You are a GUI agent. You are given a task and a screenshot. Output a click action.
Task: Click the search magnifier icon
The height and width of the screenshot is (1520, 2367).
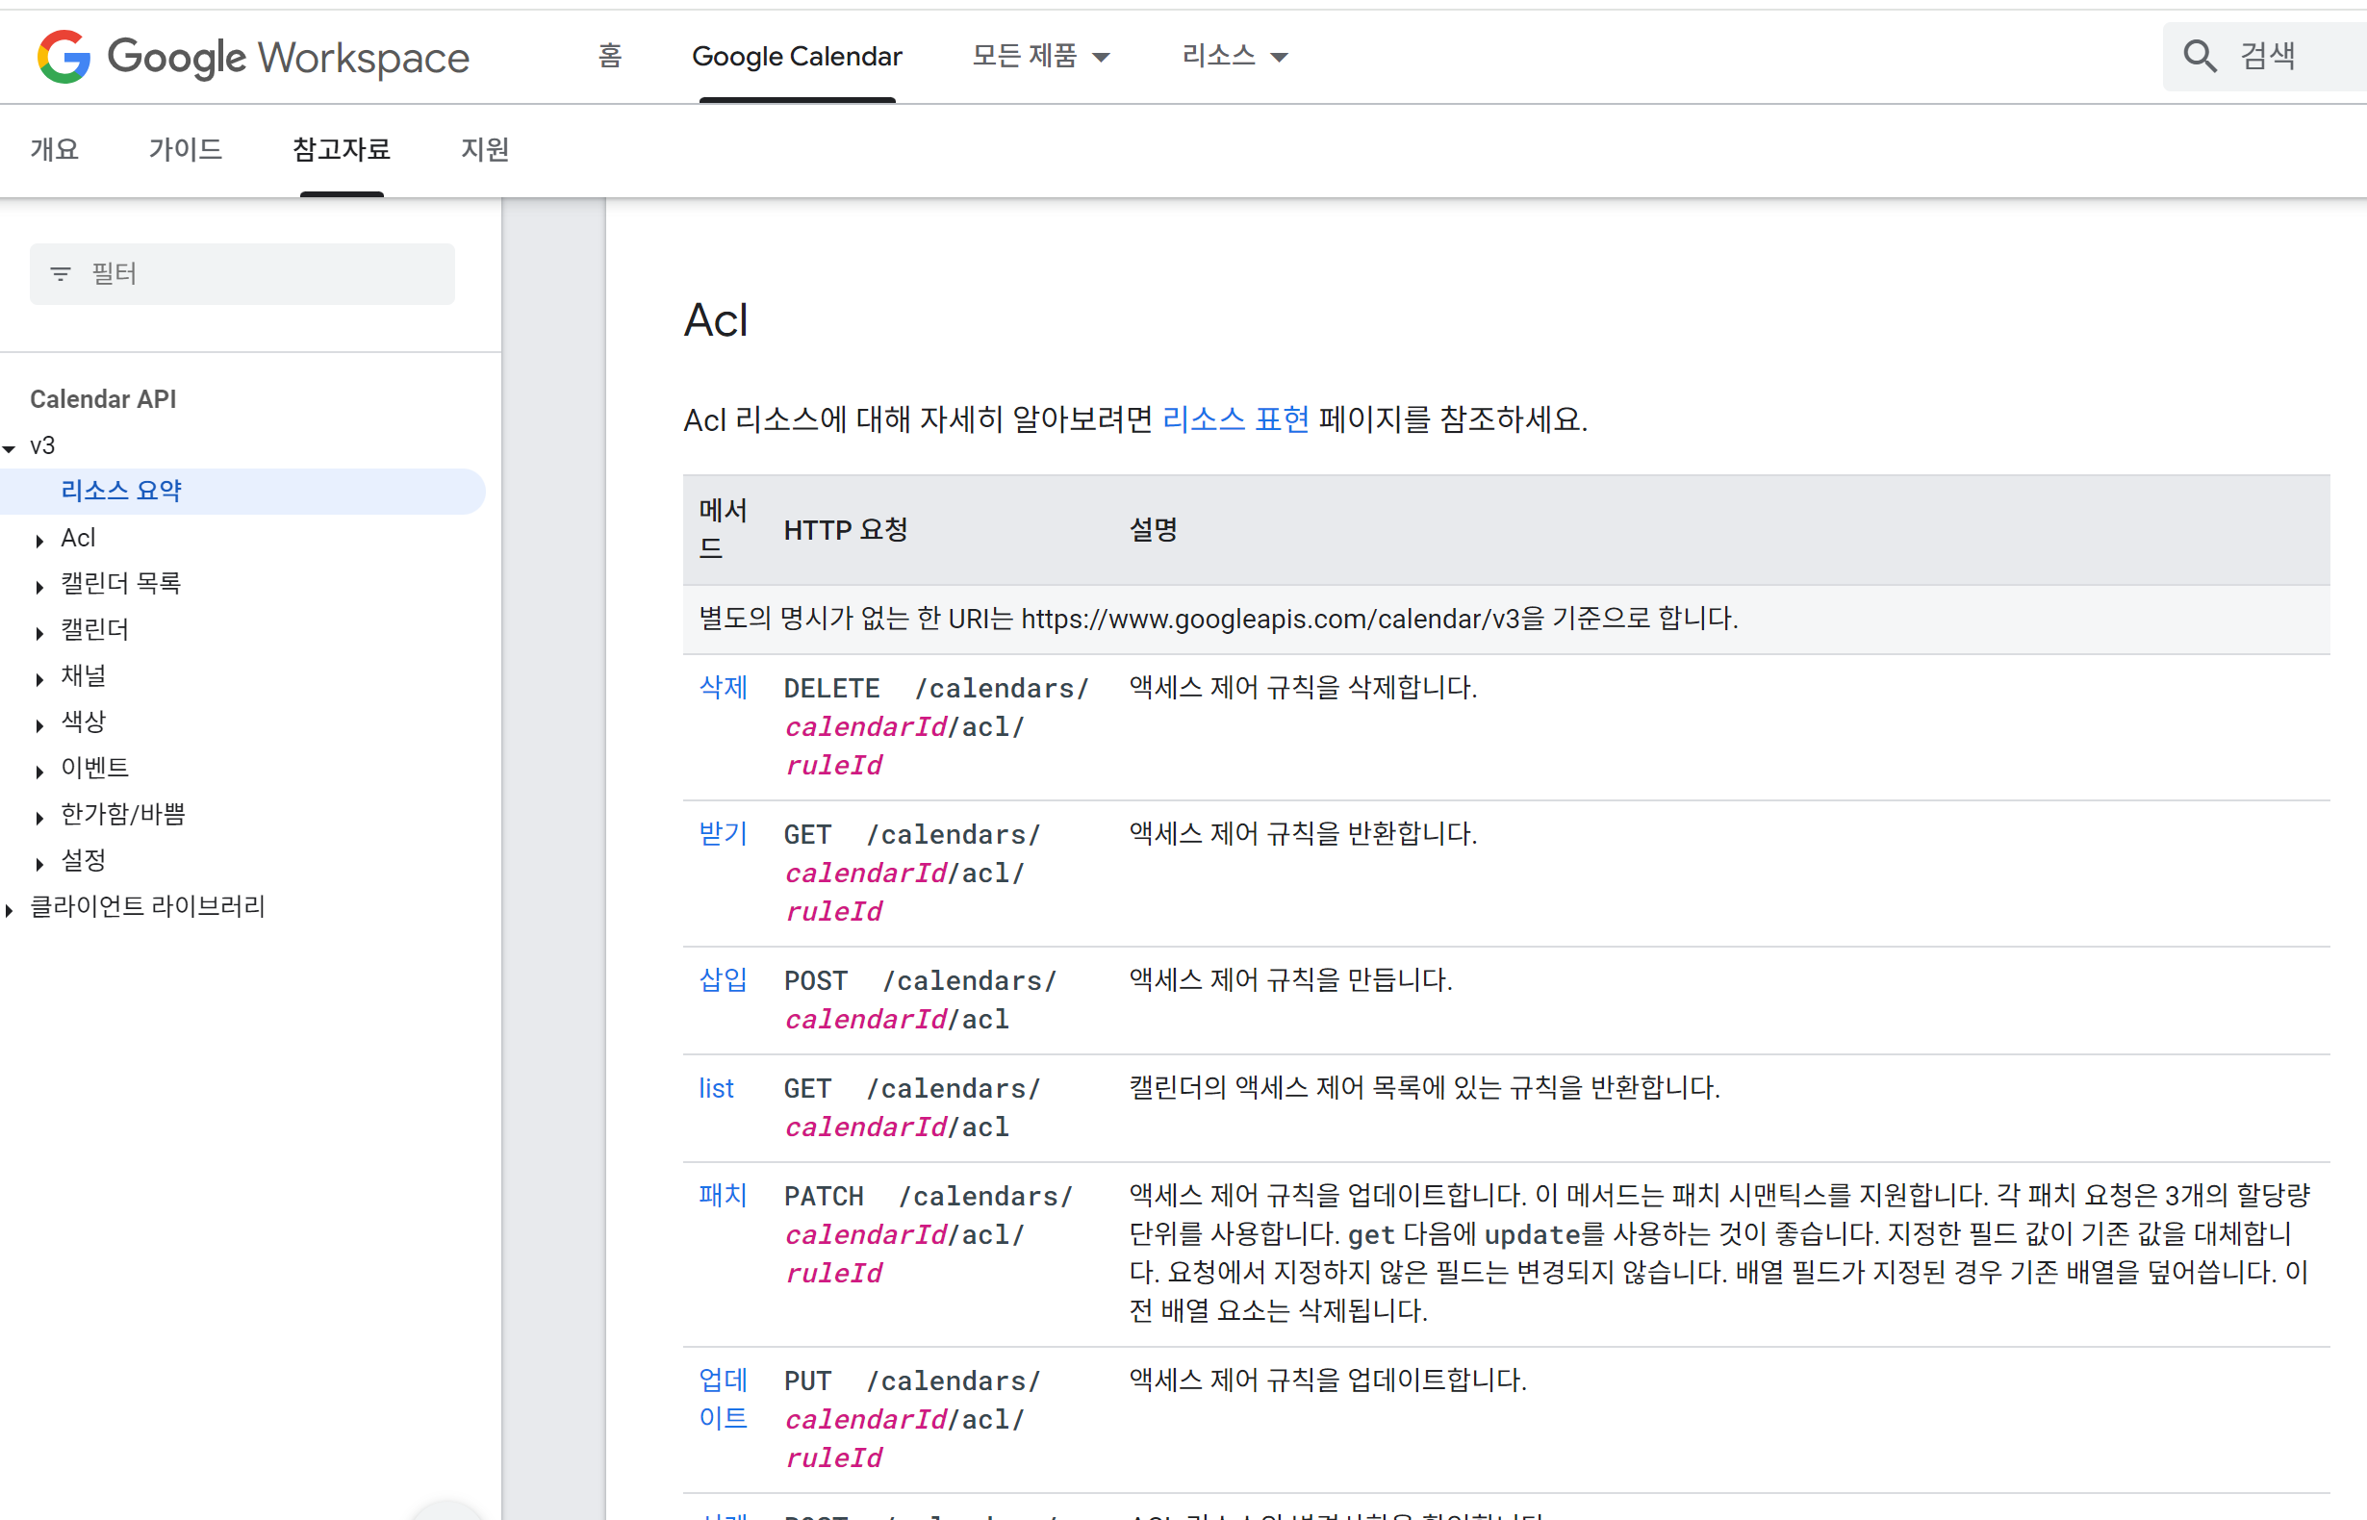[2201, 56]
